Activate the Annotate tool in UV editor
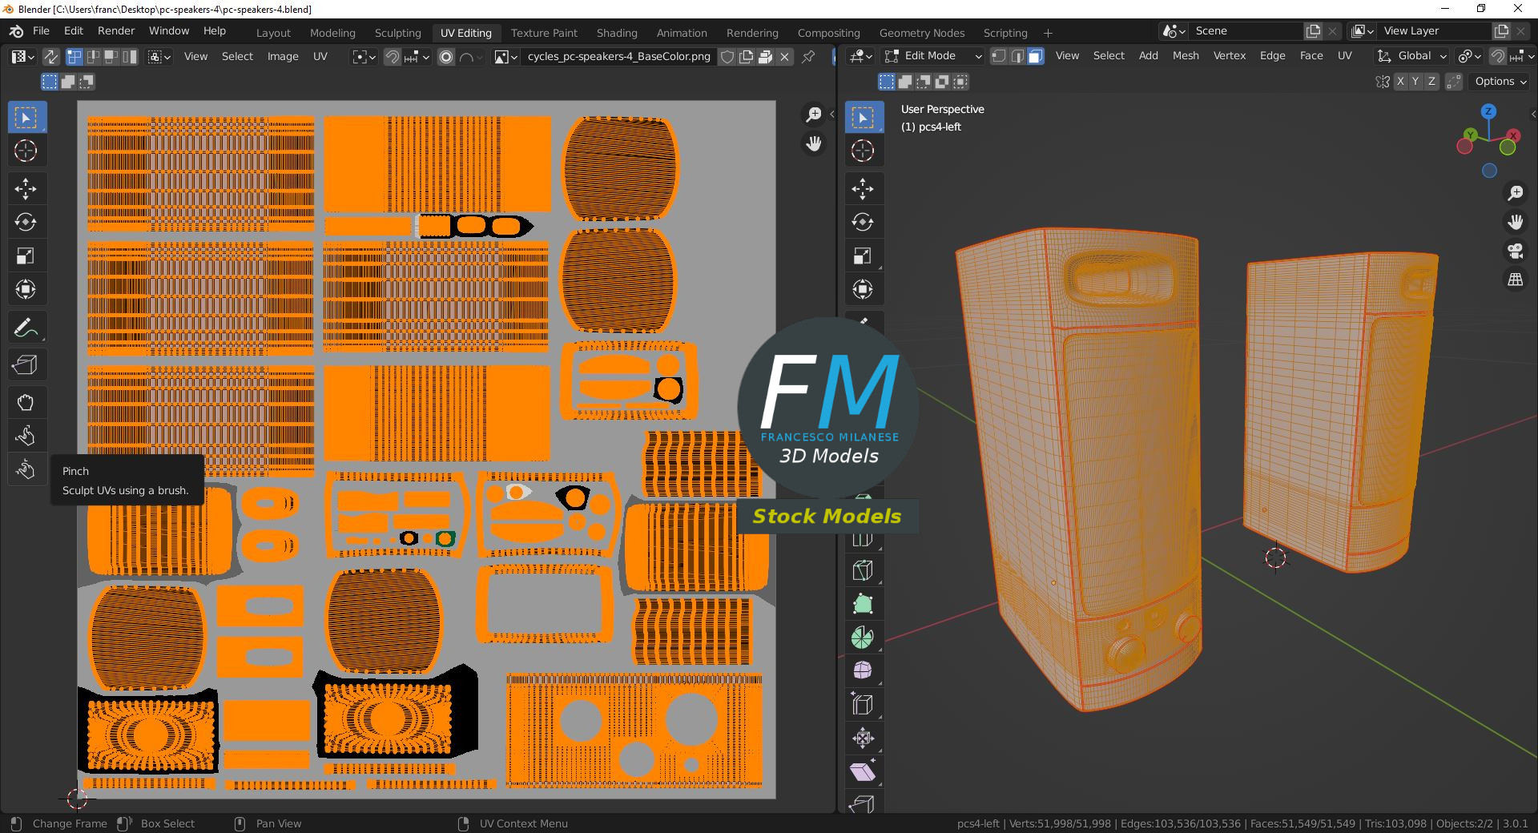The width and height of the screenshot is (1538, 833). click(x=26, y=328)
